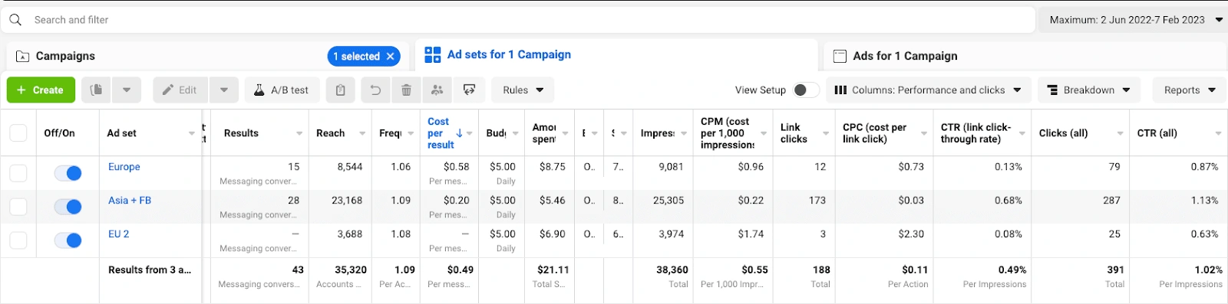Clear the 1 selected filter
The width and height of the screenshot is (1228, 304).
click(391, 56)
